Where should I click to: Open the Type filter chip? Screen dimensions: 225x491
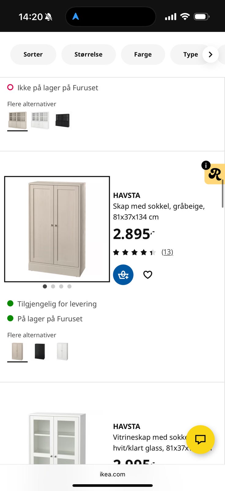tap(190, 54)
